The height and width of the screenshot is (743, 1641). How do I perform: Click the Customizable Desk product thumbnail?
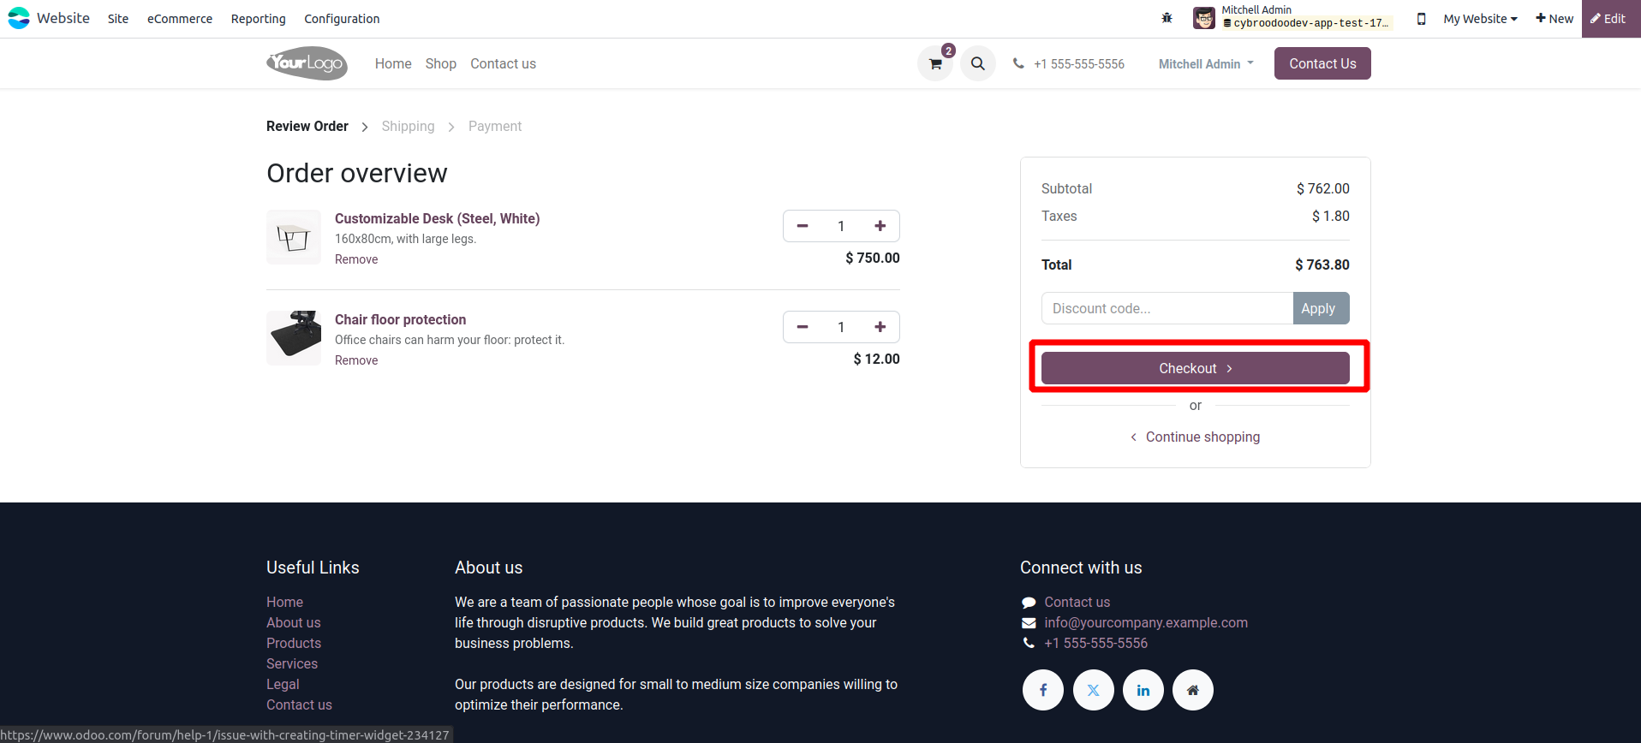[x=294, y=237]
